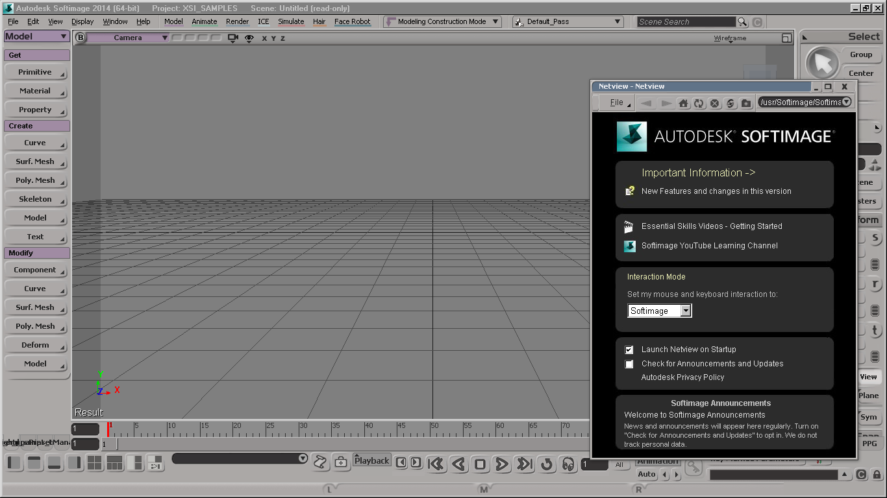Open the Default_Pass dropdown
The height and width of the screenshot is (498, 887).
tap(568, 21)
